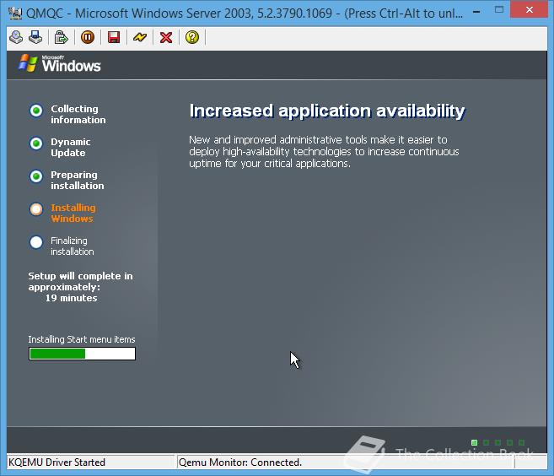
Task: Click the Collecting information step bullet
Action: pyautogui.click(x=36, y=111)
